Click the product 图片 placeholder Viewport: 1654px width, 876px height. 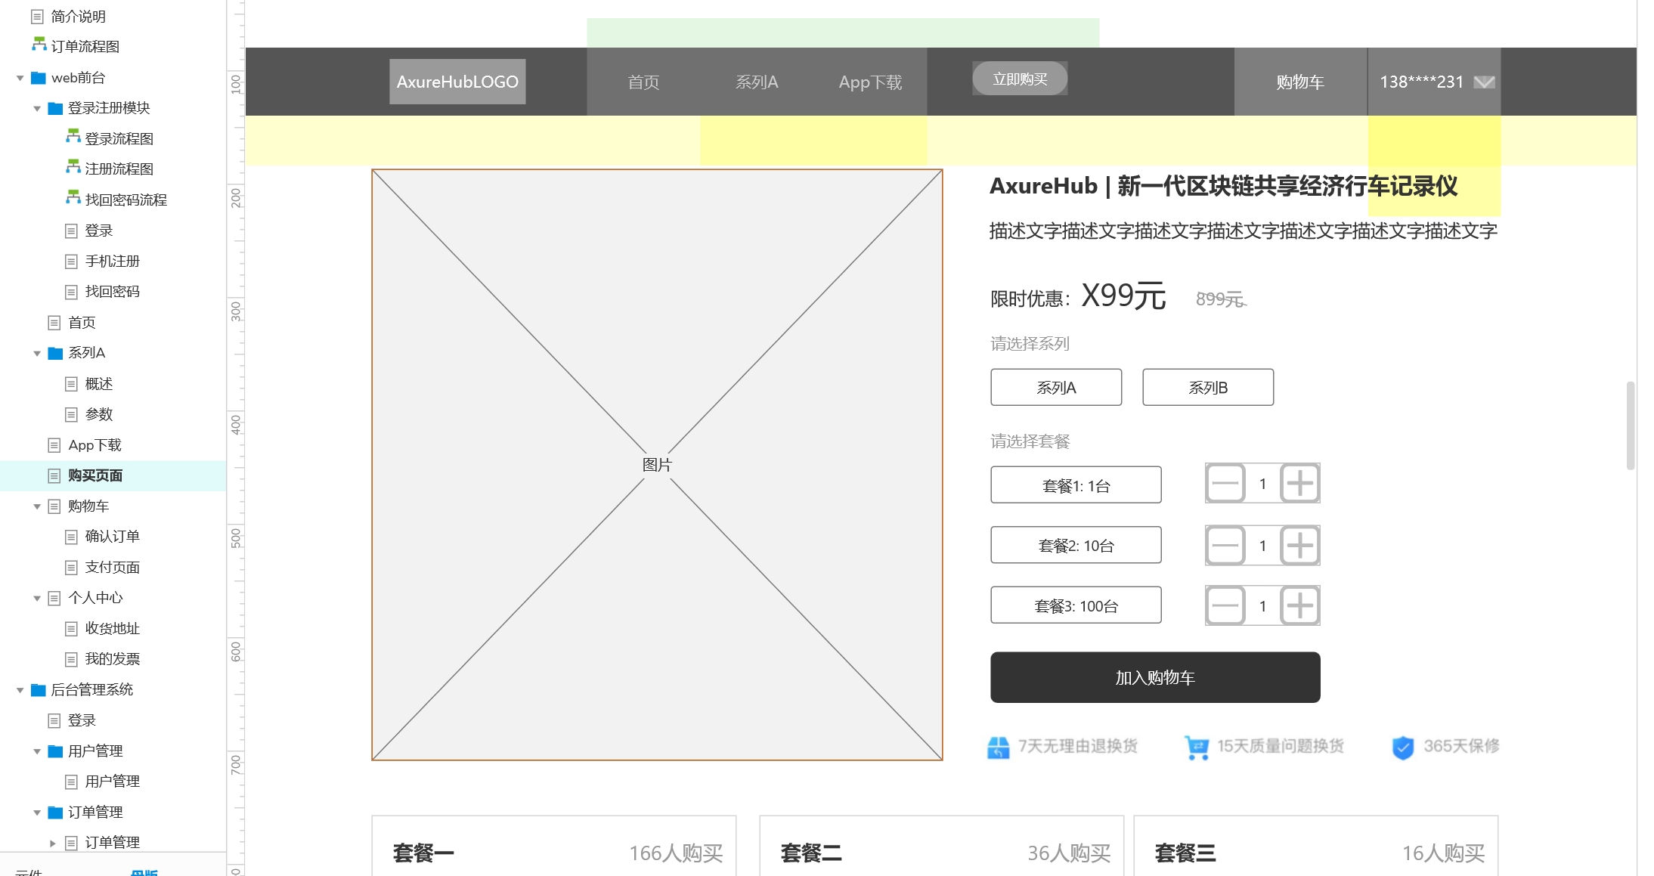(x=657, y=465)
